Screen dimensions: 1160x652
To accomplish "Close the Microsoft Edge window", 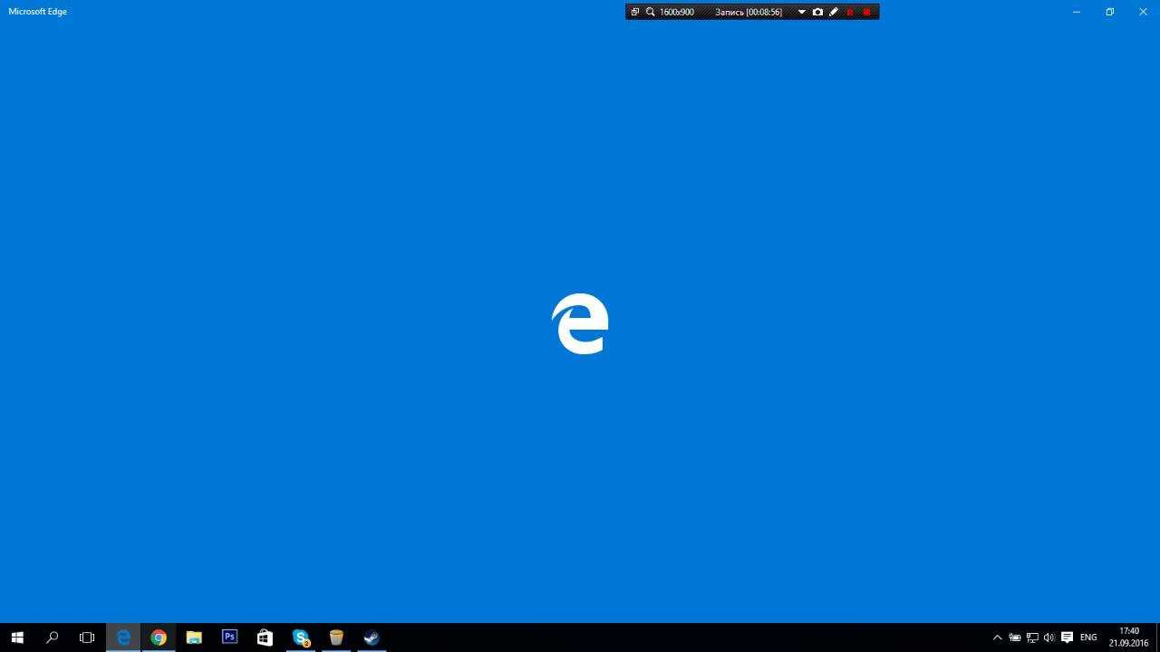I will (x=1144, y=12).
